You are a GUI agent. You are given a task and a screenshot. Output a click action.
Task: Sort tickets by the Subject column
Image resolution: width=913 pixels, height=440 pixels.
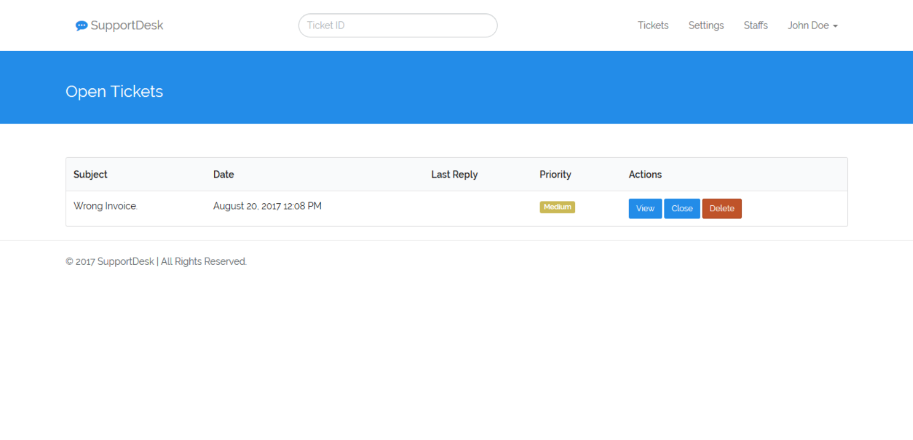(90, 174)
